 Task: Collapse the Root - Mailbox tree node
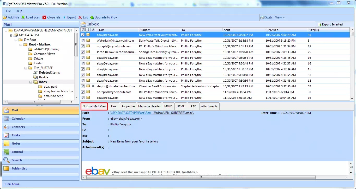pyautogui.click(x=21, y=44)
